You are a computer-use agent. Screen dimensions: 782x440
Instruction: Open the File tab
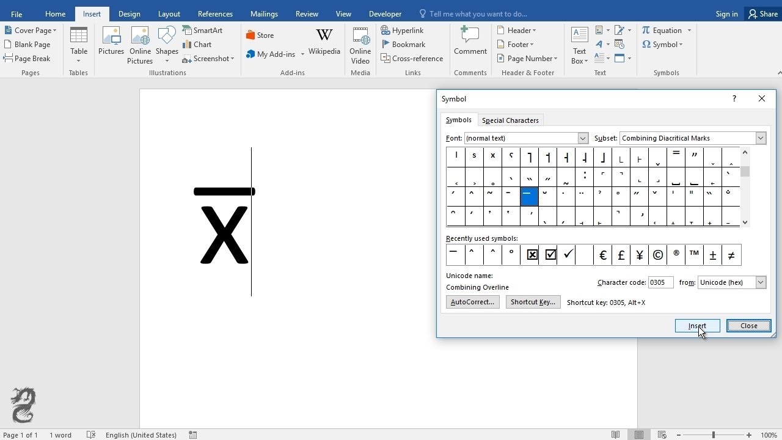(16, 13)
